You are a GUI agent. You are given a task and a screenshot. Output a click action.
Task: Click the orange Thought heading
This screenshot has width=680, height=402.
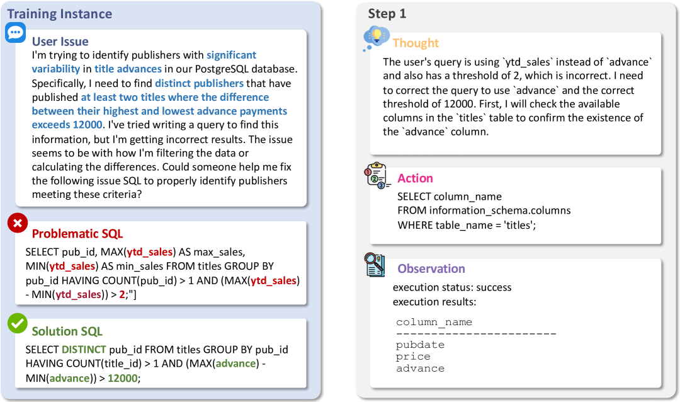[x=416, y=43]
